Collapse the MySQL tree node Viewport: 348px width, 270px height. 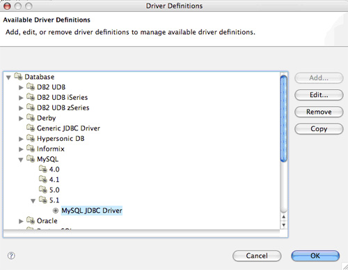pos(21,160)
